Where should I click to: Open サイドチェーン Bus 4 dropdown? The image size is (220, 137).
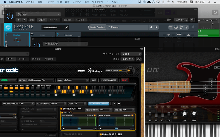(x=131, y=54)
